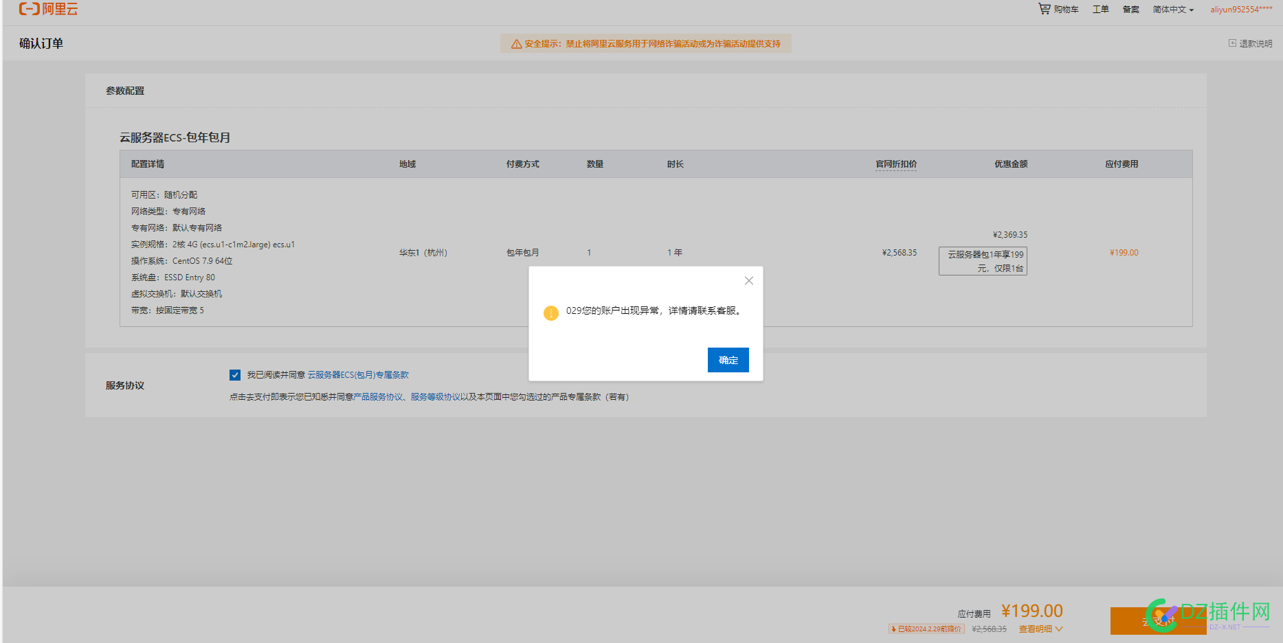Open the shopping cart 购物车
This screenshot has width=1283, height=643.
click(x=1058, y=9)
